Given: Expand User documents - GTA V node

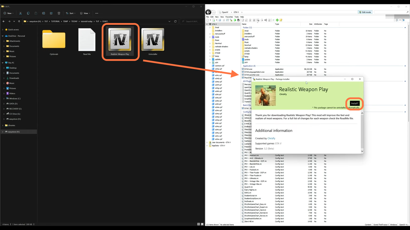Looking at the screenshot, I should pyautogui.click(x=207, y=142).
